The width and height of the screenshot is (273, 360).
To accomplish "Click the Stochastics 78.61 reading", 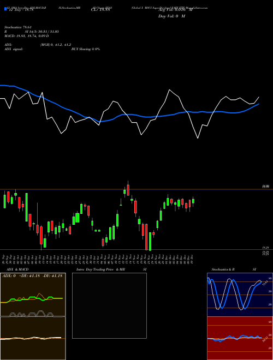I will coord(17,27).
